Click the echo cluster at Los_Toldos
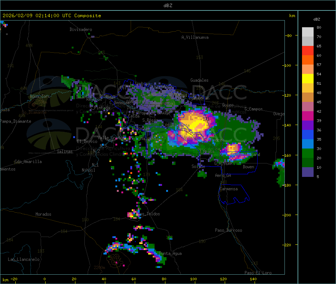336x284 pixels. pos(133,214)
